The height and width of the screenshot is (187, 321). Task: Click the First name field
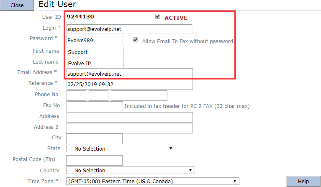[95, 52]
